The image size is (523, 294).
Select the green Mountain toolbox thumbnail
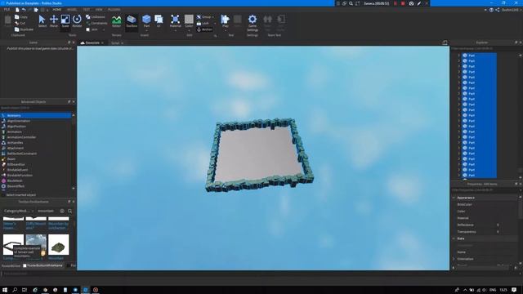[58, 244]
